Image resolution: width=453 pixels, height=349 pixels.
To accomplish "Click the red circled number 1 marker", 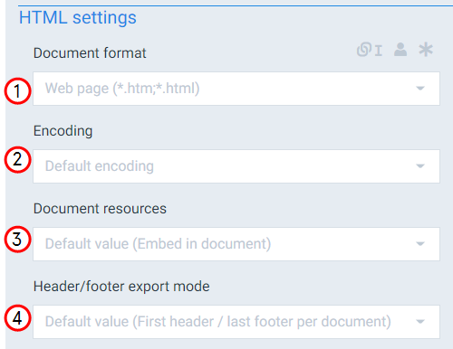I will [17, 91].
